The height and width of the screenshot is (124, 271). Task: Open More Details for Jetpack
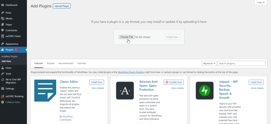(257, 88)
